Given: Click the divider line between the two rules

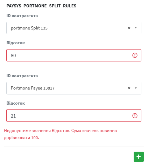Looking at the screenshot, I should [74, 67].
